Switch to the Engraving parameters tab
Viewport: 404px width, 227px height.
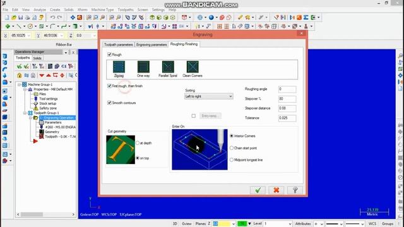(x=151, y=45)
